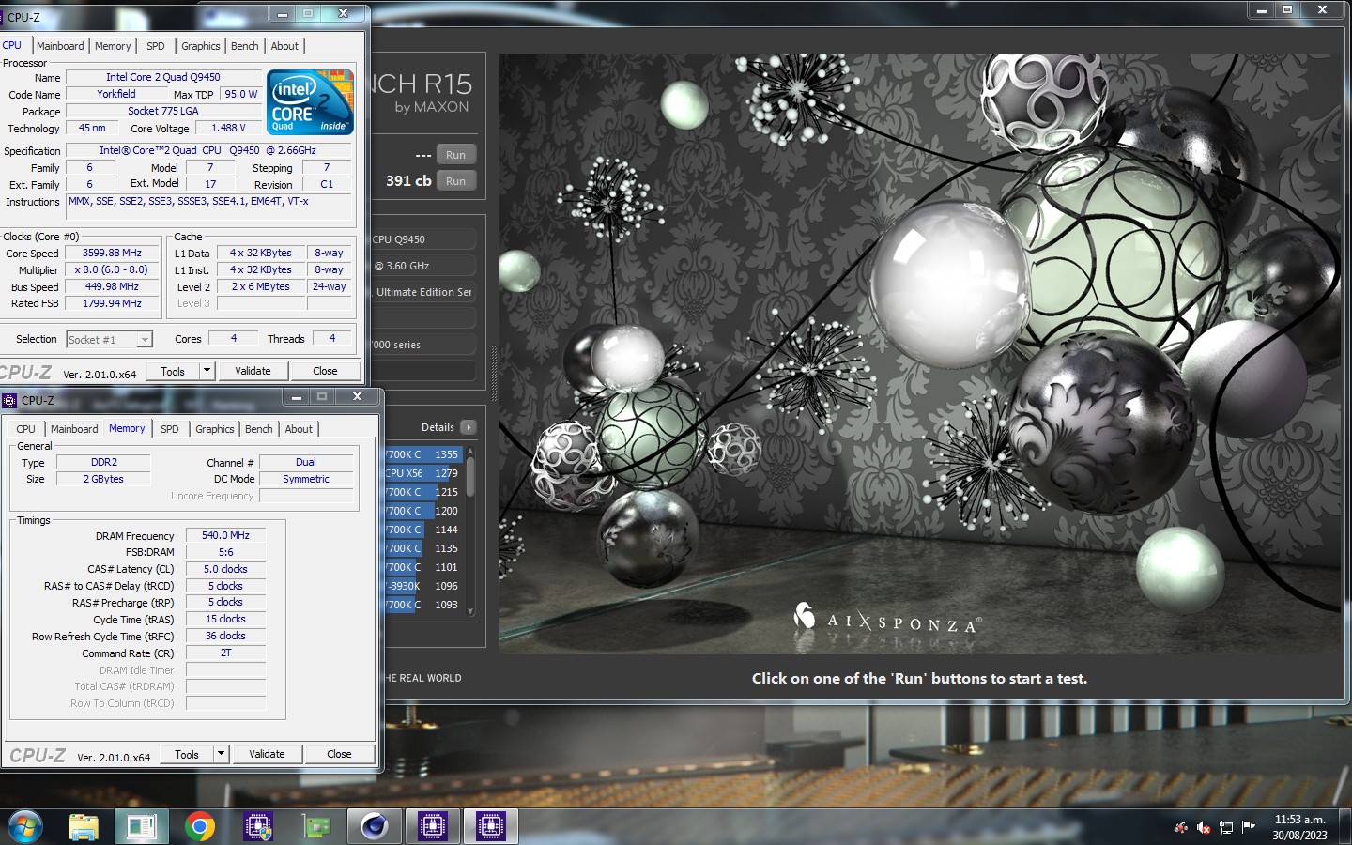Click the muted volume tray icon
The width and height of the screenshot is (1352, 845).
[x=1204, y=827]
